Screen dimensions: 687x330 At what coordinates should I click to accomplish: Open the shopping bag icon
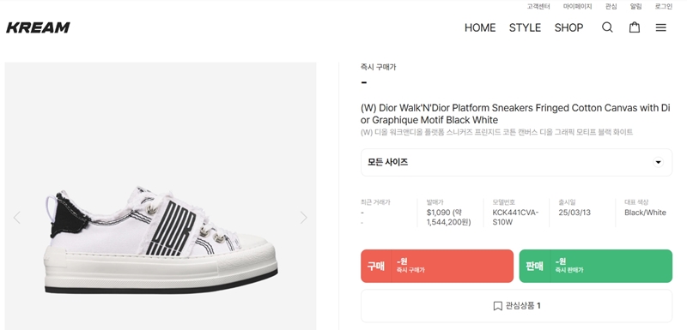pos(635,27)
